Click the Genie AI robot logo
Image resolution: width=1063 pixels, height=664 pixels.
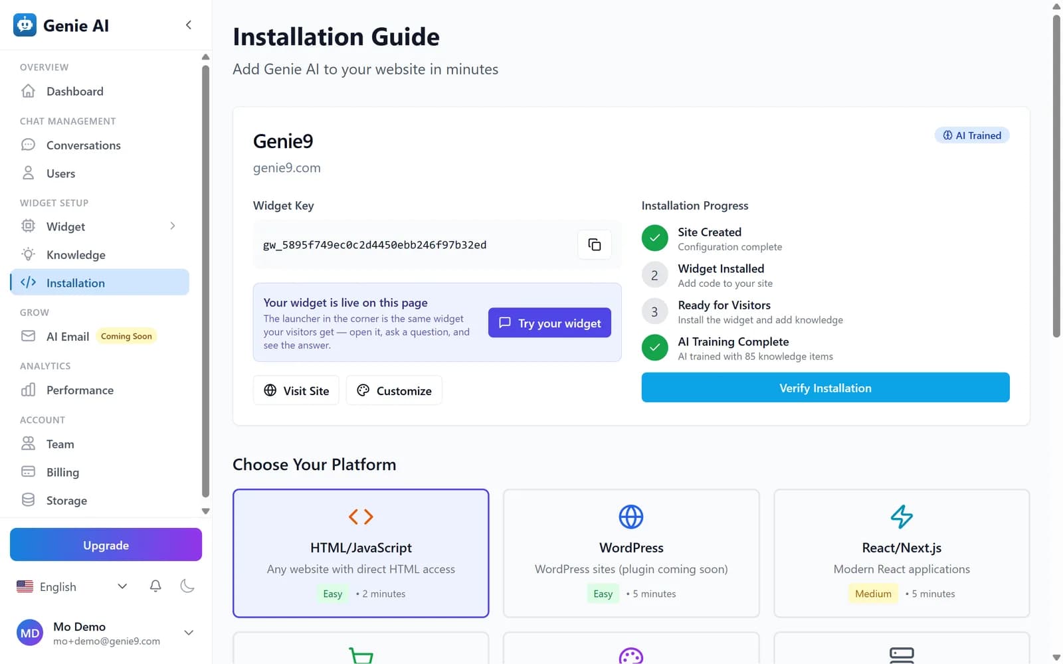coord(25,25)
